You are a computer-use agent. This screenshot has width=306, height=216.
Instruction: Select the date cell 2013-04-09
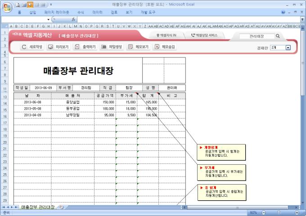tap(32, 115)
